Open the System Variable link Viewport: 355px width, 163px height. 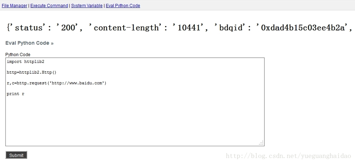[x=87, y=6]
